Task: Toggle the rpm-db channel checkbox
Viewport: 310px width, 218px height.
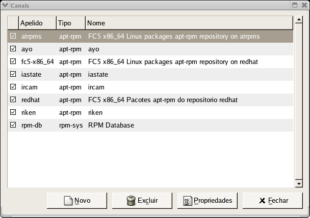Action: (x=13, y=125)
